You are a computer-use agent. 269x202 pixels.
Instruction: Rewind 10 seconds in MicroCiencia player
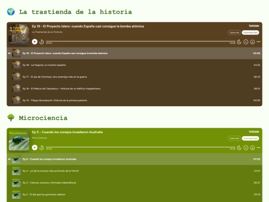41,148
